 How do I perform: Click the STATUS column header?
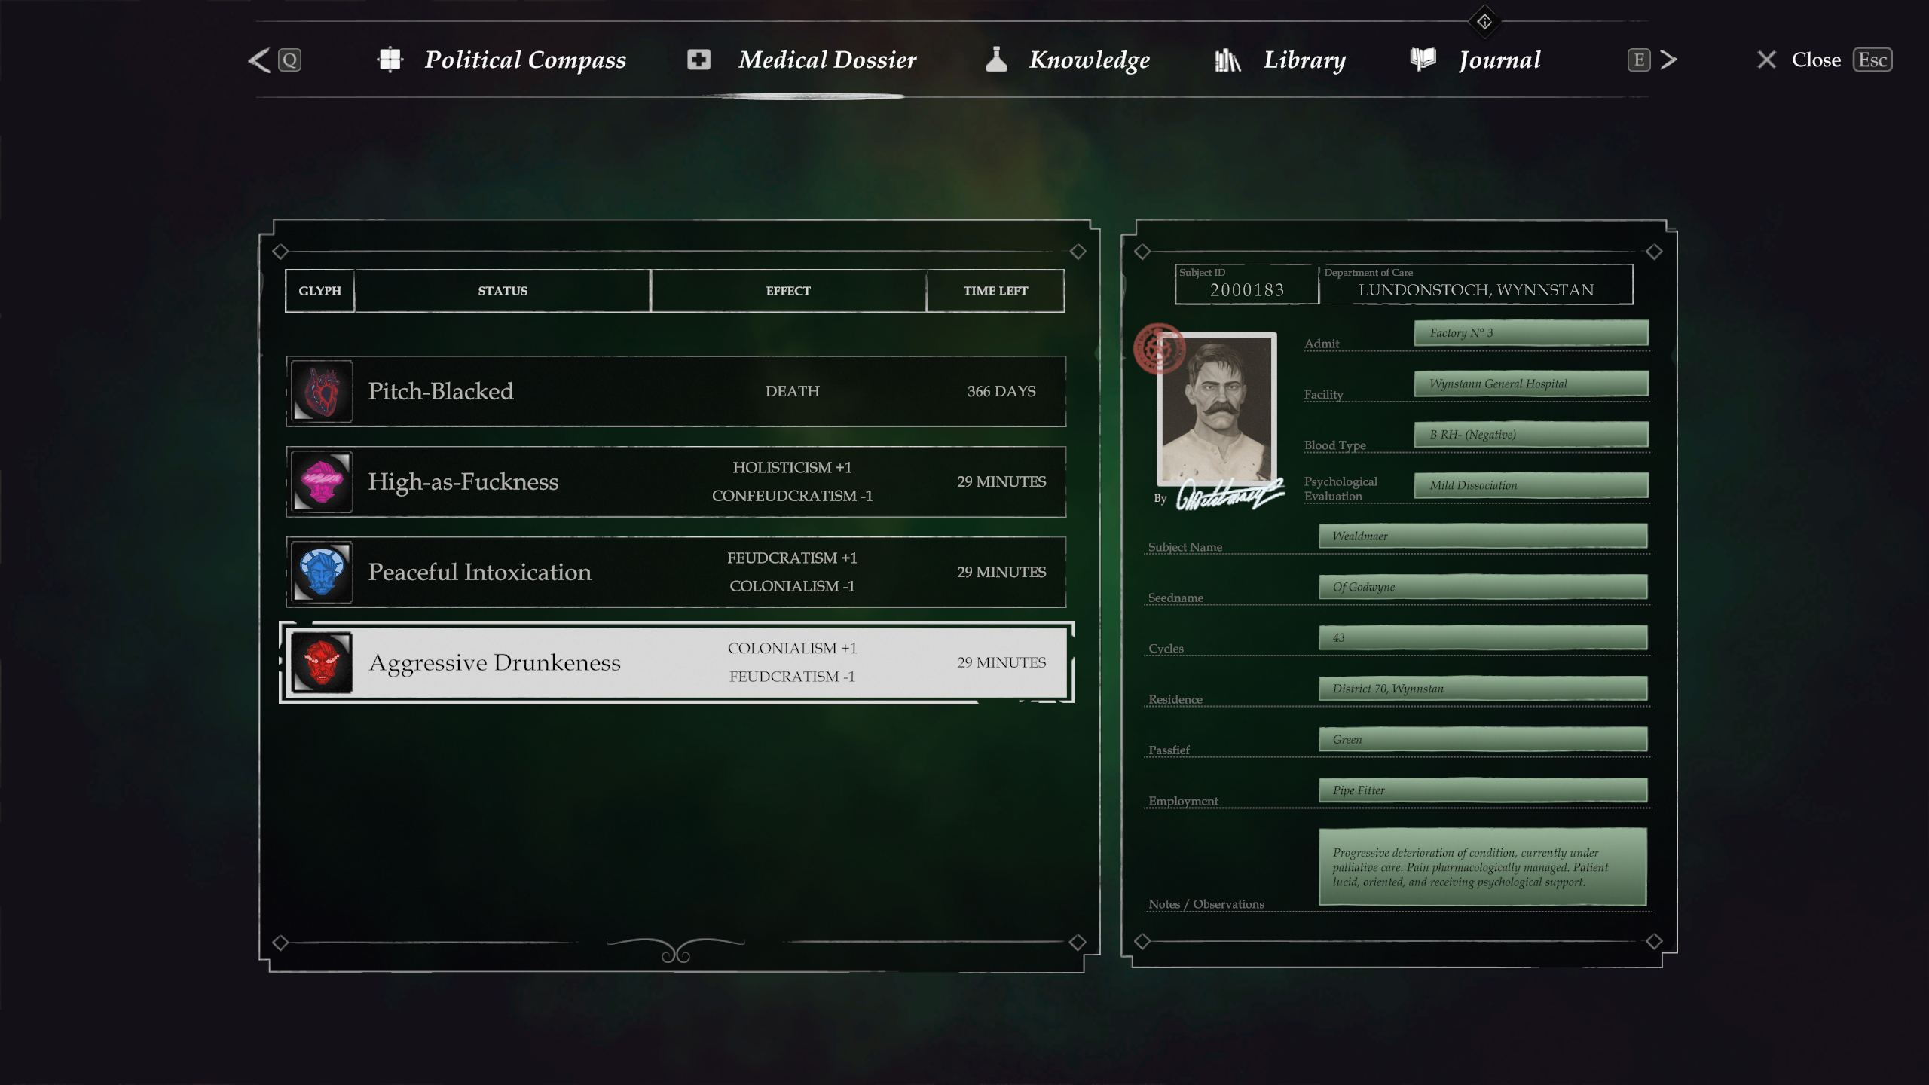[503, 291]
